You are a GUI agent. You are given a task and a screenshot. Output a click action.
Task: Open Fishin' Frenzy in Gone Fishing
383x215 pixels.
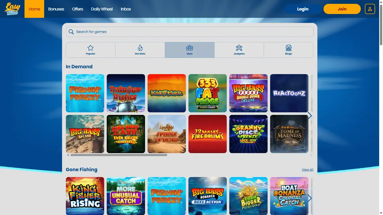click(x=167, y=196)
